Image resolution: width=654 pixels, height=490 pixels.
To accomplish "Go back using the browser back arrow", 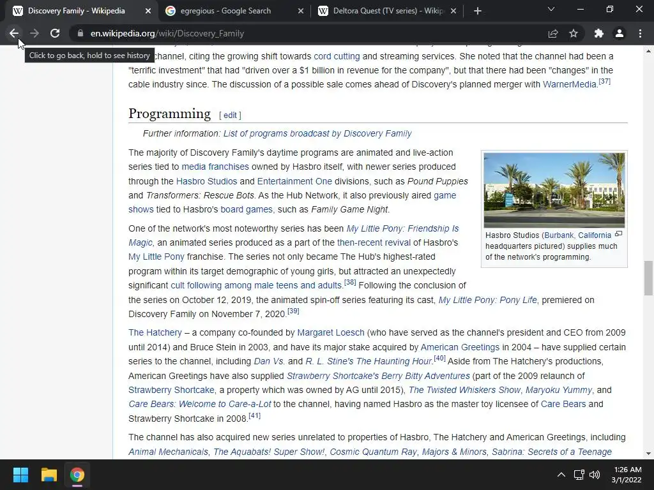I will [14, 33].
